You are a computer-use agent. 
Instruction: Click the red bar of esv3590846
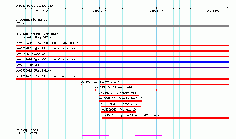(122, 45)
